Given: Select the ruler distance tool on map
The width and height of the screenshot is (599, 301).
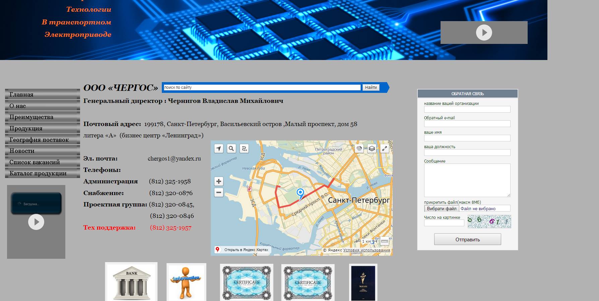Looking at the screenshot, I should tap(384, 241).
